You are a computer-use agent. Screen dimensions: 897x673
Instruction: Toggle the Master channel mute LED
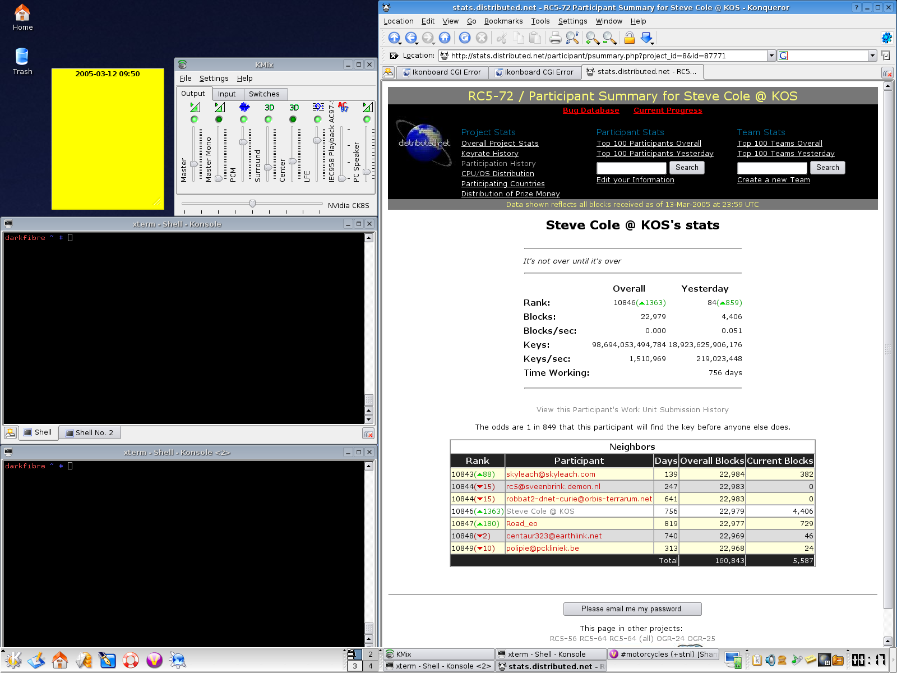point(194,119)
